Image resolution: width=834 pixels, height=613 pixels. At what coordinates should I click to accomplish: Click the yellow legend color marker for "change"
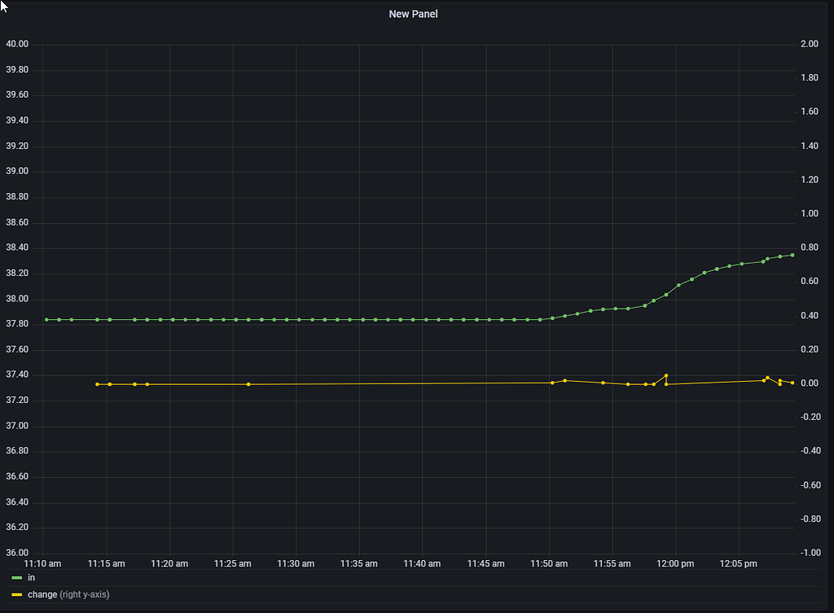click(16, 594)
